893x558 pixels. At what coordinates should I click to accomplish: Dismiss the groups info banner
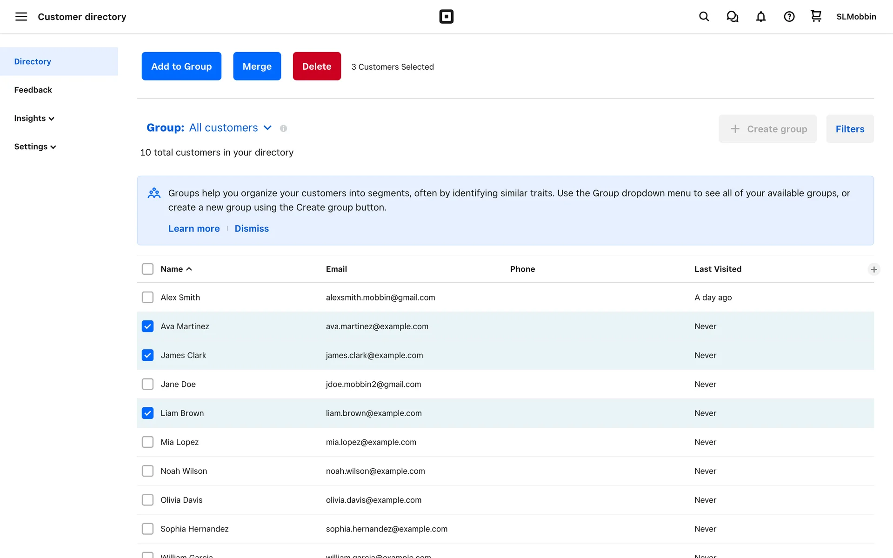[251, 229]
